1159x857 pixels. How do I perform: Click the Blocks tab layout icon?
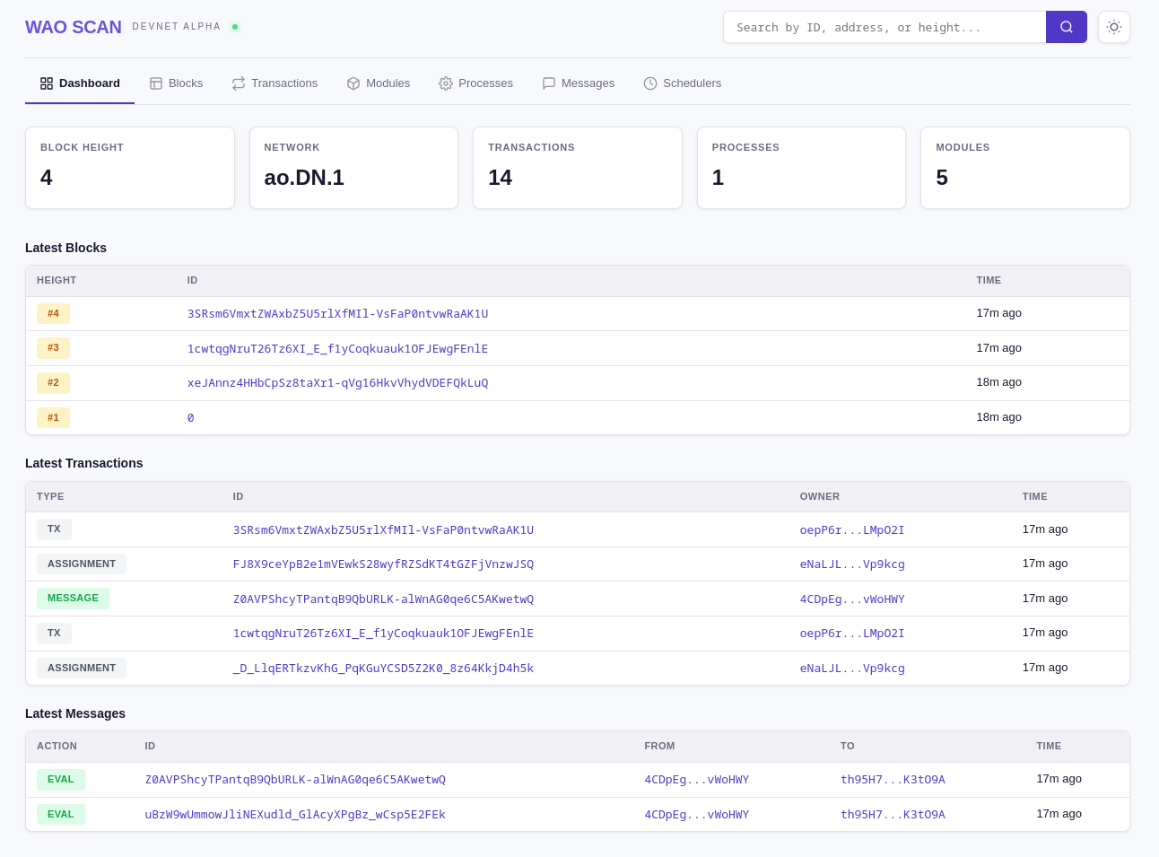click(156, 83)
